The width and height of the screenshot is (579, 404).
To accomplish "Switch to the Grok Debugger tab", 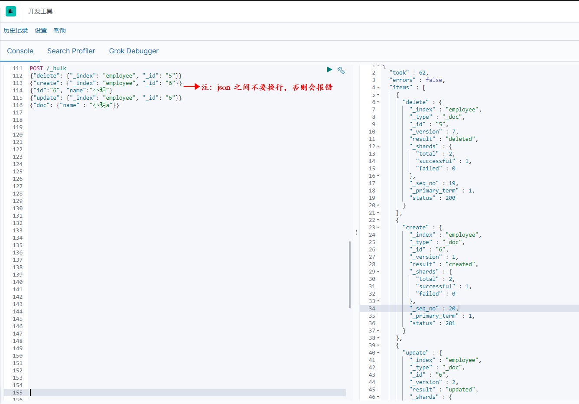I will pyautogui.click(x=134, y=51).
